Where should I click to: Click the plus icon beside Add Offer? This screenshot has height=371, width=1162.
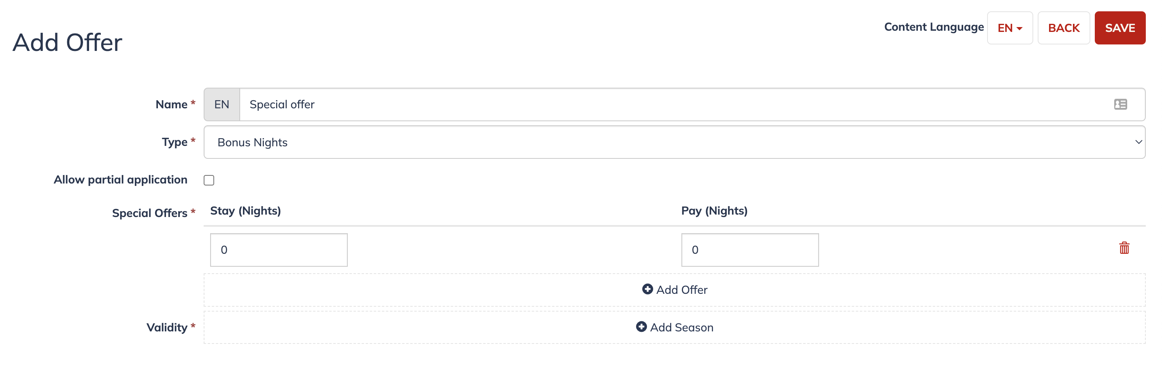tap(647, 289)
